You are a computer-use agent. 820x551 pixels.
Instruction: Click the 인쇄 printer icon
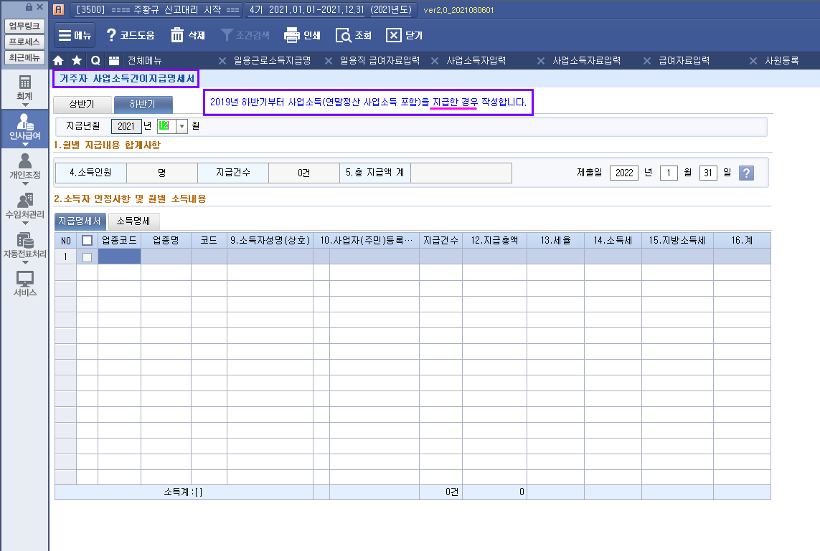click(291, 35)
